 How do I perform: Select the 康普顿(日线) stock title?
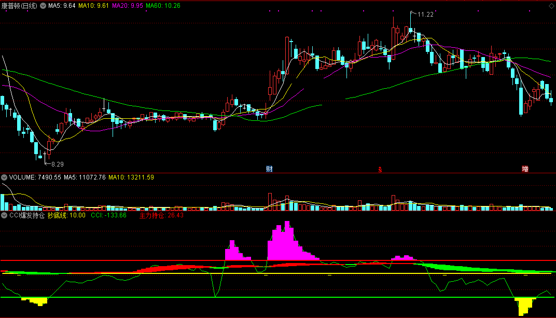(19, 6)
